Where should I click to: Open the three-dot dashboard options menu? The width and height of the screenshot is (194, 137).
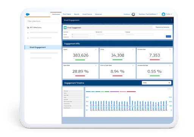pos(171,20)
